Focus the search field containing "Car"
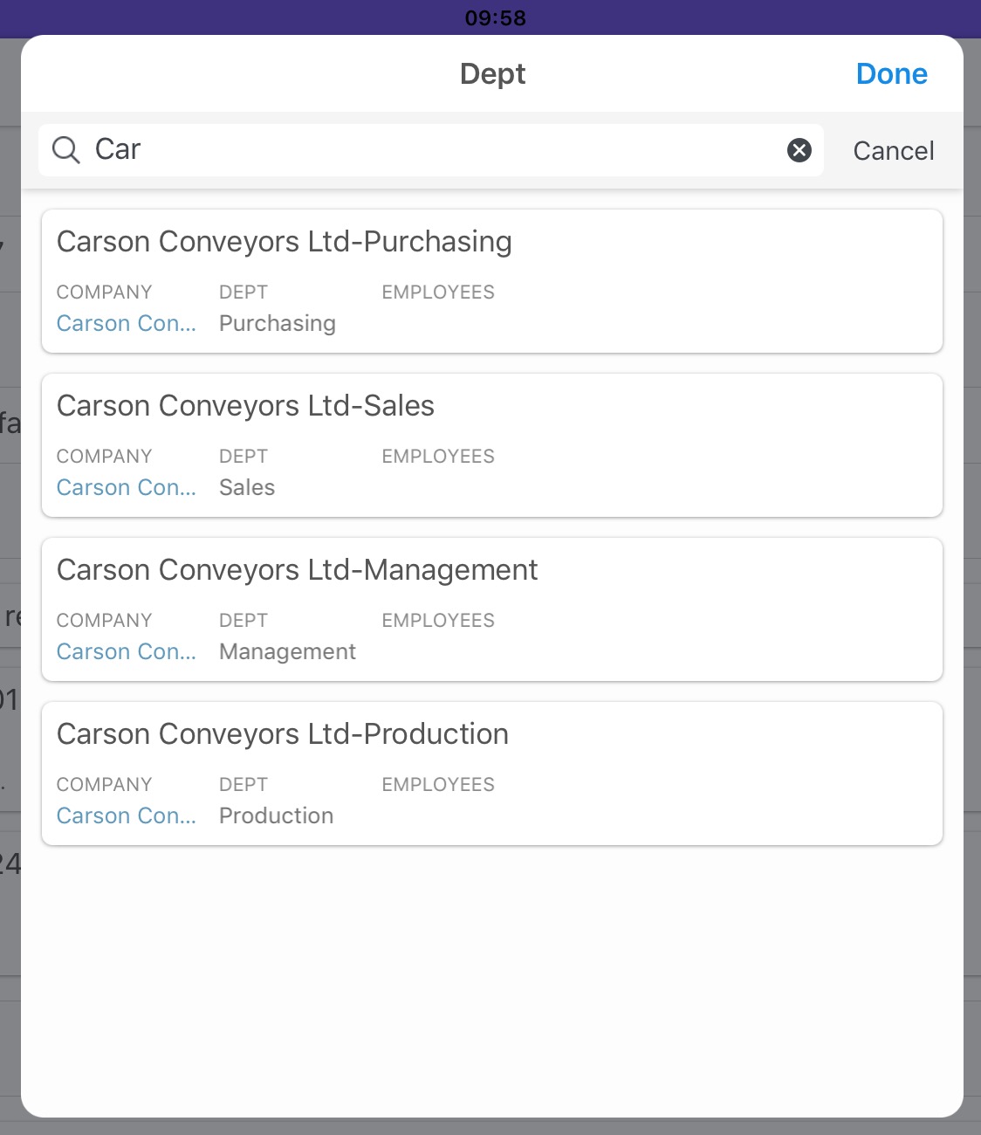This screenshot has height=1135, width=981. (x=436, y=150)
